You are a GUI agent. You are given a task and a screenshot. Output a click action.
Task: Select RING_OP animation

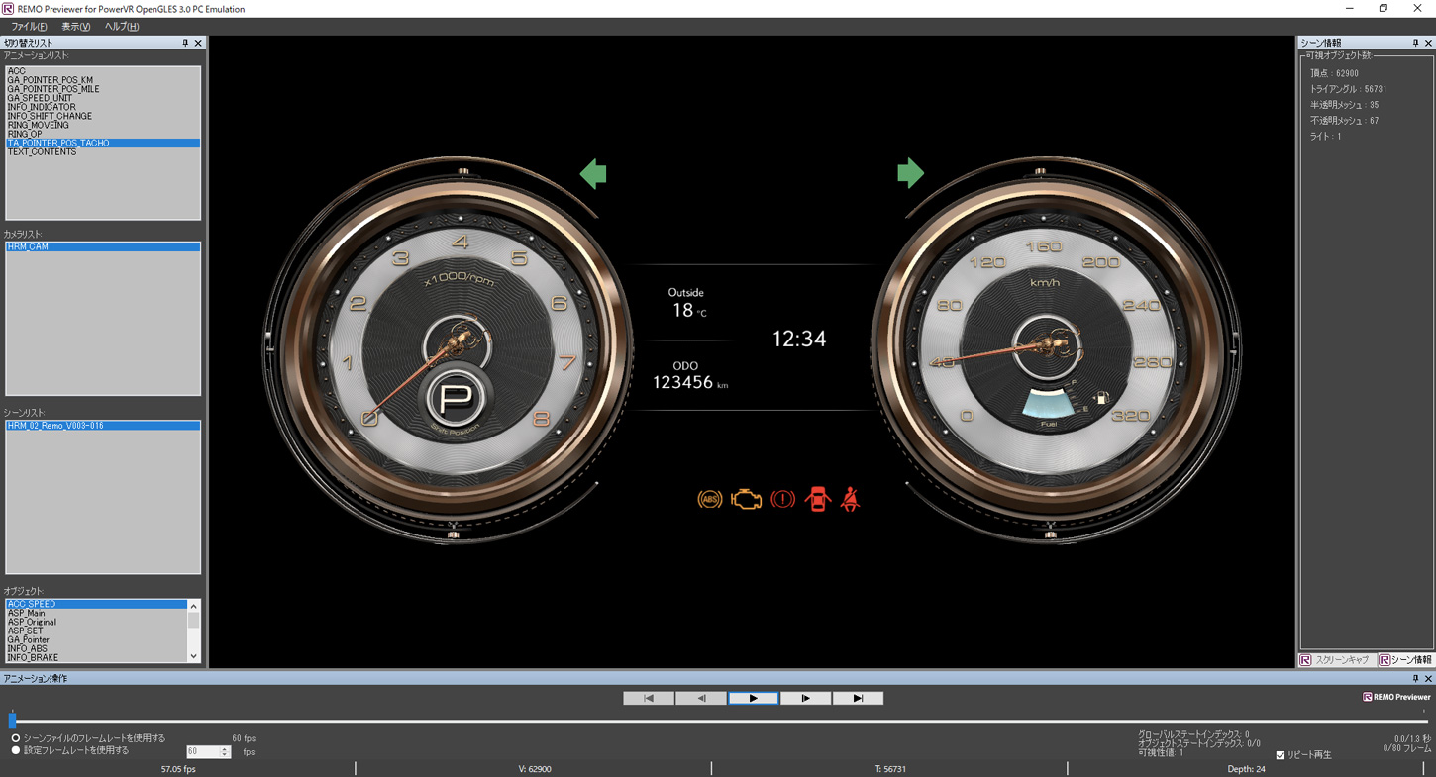tap(103, 134)
